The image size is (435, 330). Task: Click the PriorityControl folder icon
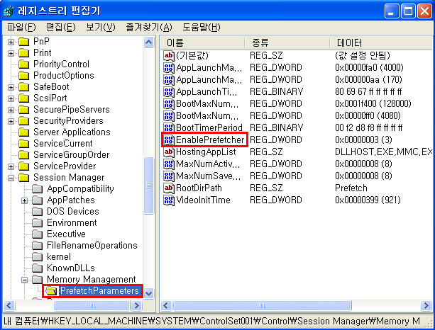[x=24, y=64]
